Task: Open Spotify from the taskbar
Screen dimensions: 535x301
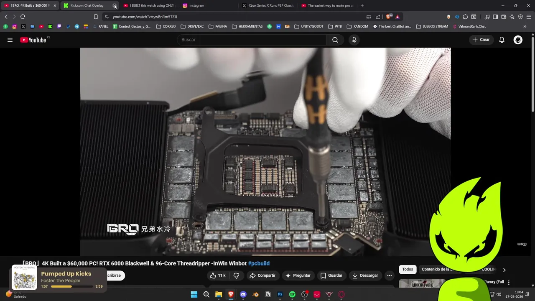Action: coord(292,294)
